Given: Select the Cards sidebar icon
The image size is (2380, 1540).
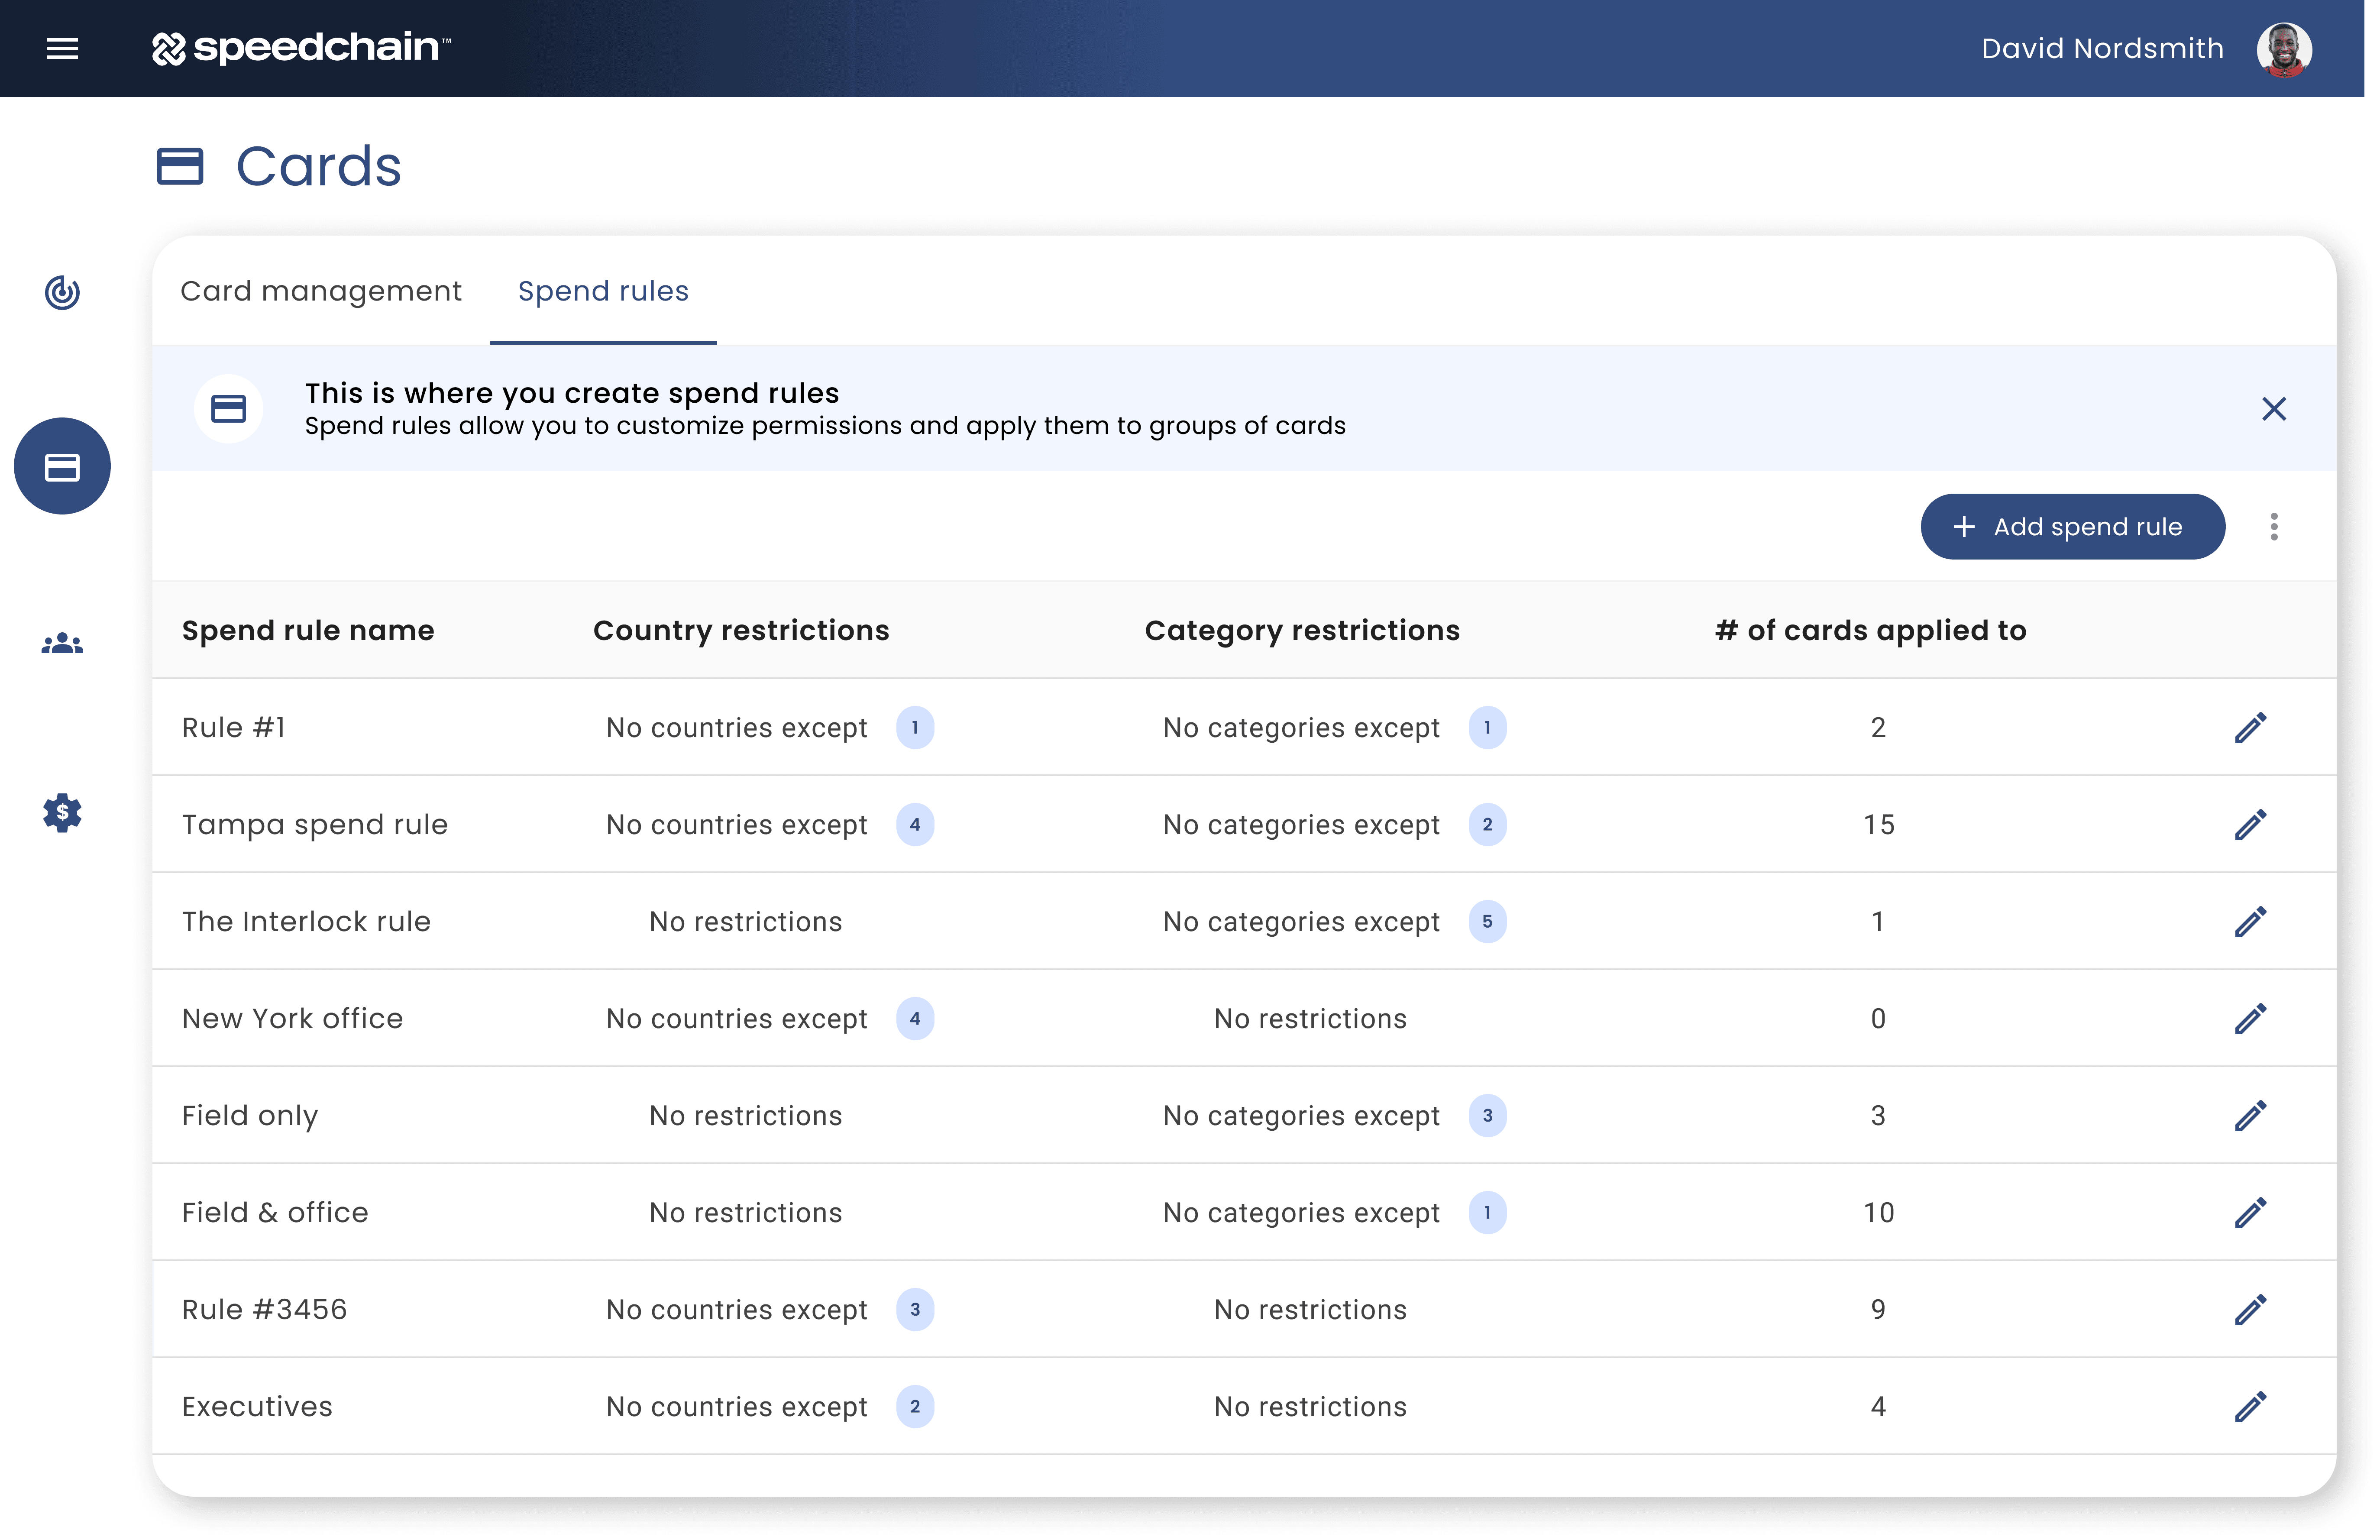Looking at the screenshot, I should pos(62,466).
